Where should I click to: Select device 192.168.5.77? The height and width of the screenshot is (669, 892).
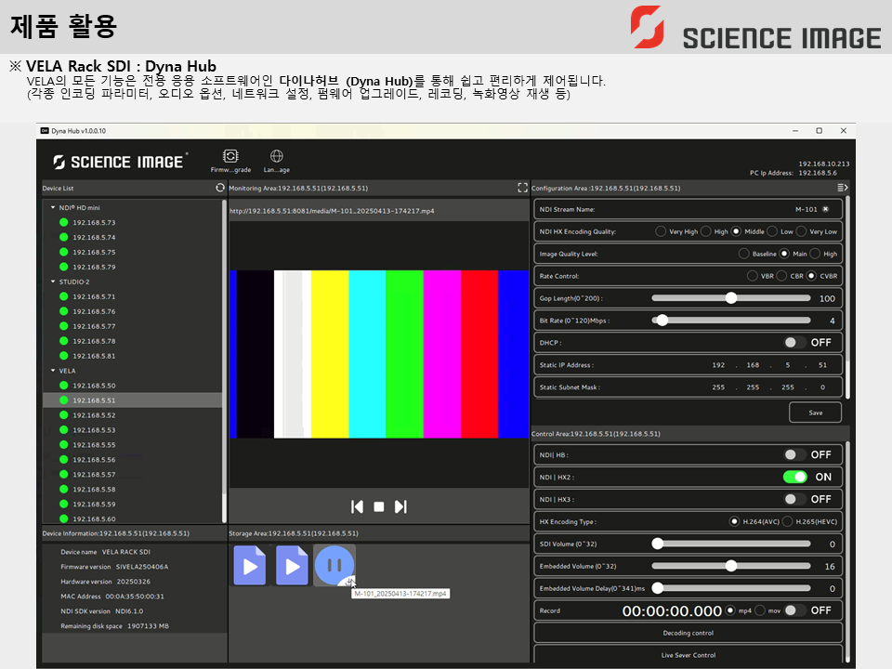click(94, 326)
